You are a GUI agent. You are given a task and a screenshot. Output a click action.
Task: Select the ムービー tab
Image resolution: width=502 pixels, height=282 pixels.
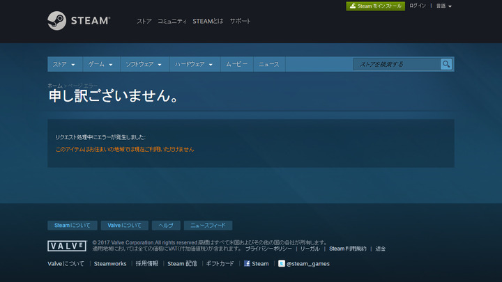[x=237, y=64]
